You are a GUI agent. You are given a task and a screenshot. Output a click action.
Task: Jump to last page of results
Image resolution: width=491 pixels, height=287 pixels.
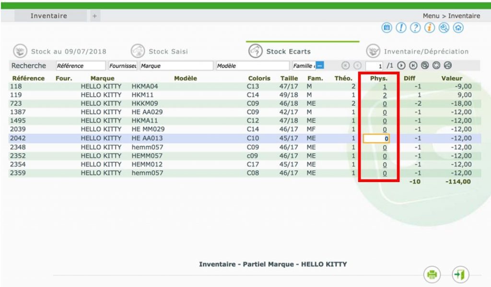pyautogui.click(x=413, y=66)
